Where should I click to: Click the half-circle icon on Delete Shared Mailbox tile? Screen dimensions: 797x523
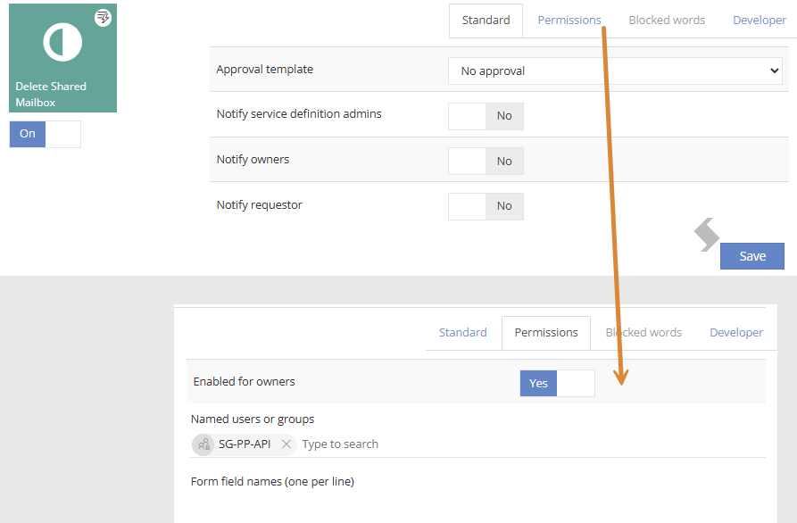62,42
